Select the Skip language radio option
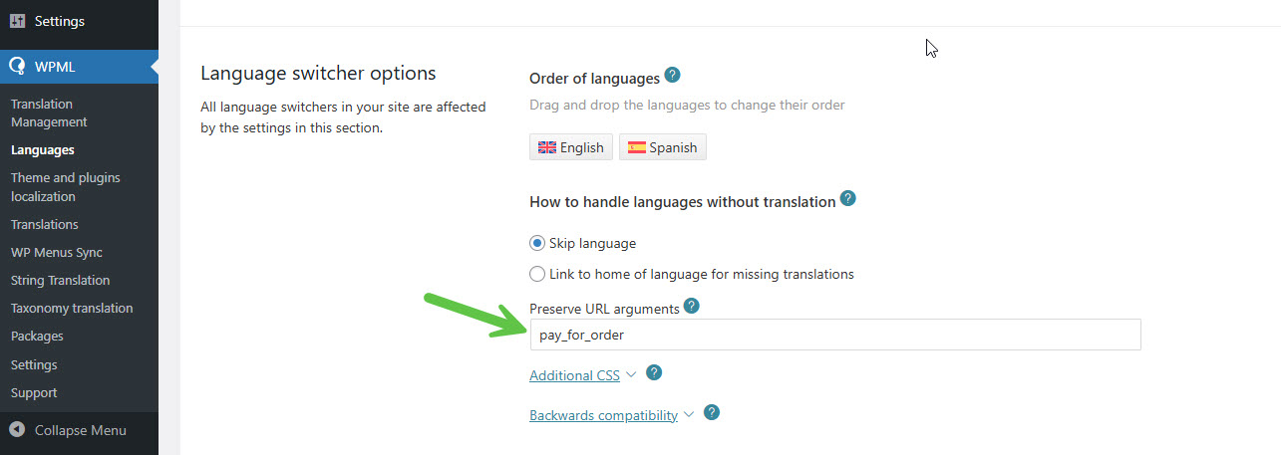1281x455 pixels. [537, 243]
